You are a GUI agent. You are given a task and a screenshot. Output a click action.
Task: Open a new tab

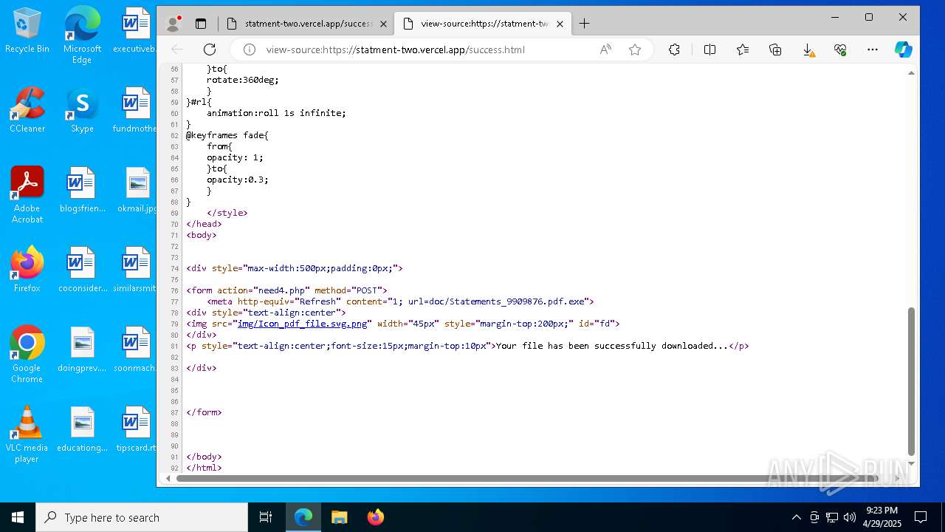584,24
